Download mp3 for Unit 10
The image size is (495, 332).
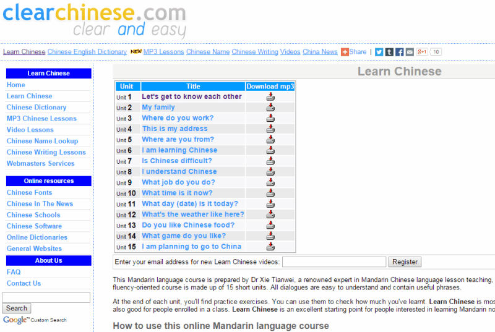270,193
